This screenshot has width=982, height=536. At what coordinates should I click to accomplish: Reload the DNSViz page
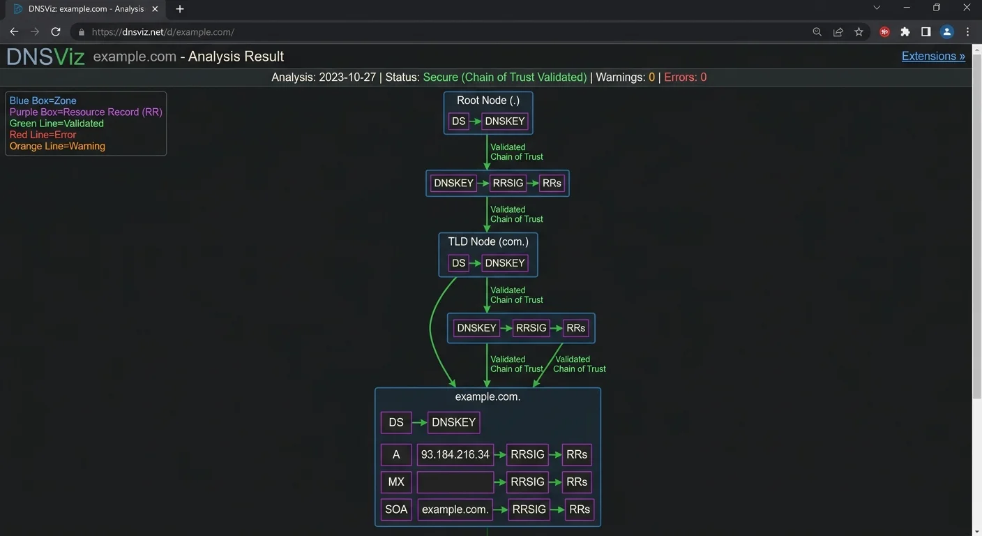click(x=56, y=32)
